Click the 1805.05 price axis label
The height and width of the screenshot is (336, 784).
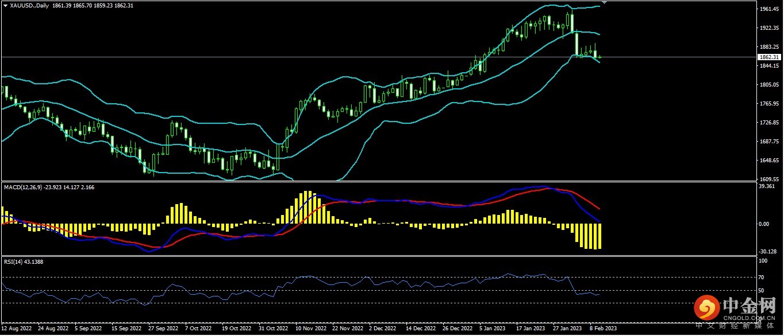pyautogui.click(x=768, y=85)
